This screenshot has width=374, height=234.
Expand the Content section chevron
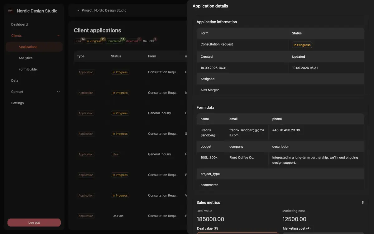(58, 92)
